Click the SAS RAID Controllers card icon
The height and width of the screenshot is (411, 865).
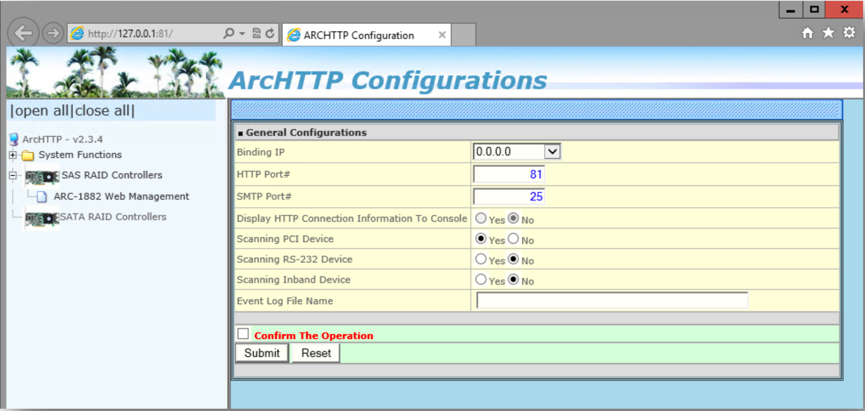(42, 176)
